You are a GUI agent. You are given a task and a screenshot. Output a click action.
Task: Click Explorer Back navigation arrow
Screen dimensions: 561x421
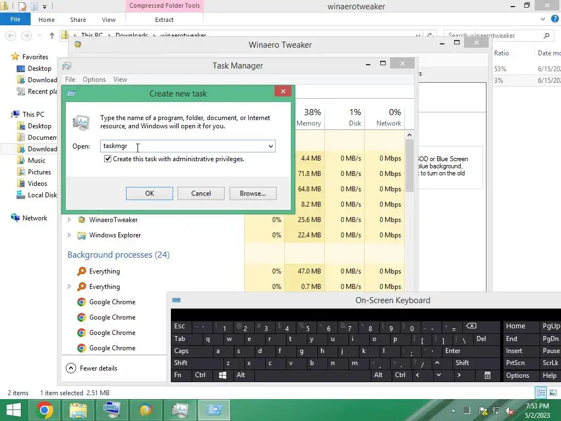(x=11, y=36)
